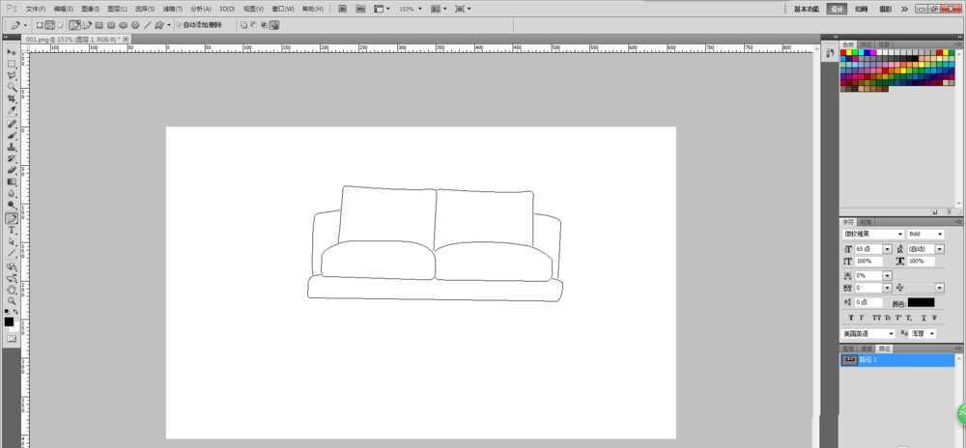Screen dimensions: 966x448
Task: Select the Move tool in the toolbox
Action: click(12, 51)
